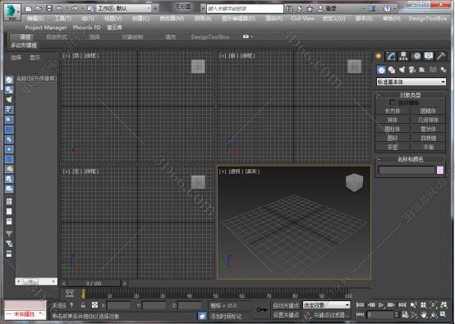Click the star favorites icon

[x=310, y=9]
